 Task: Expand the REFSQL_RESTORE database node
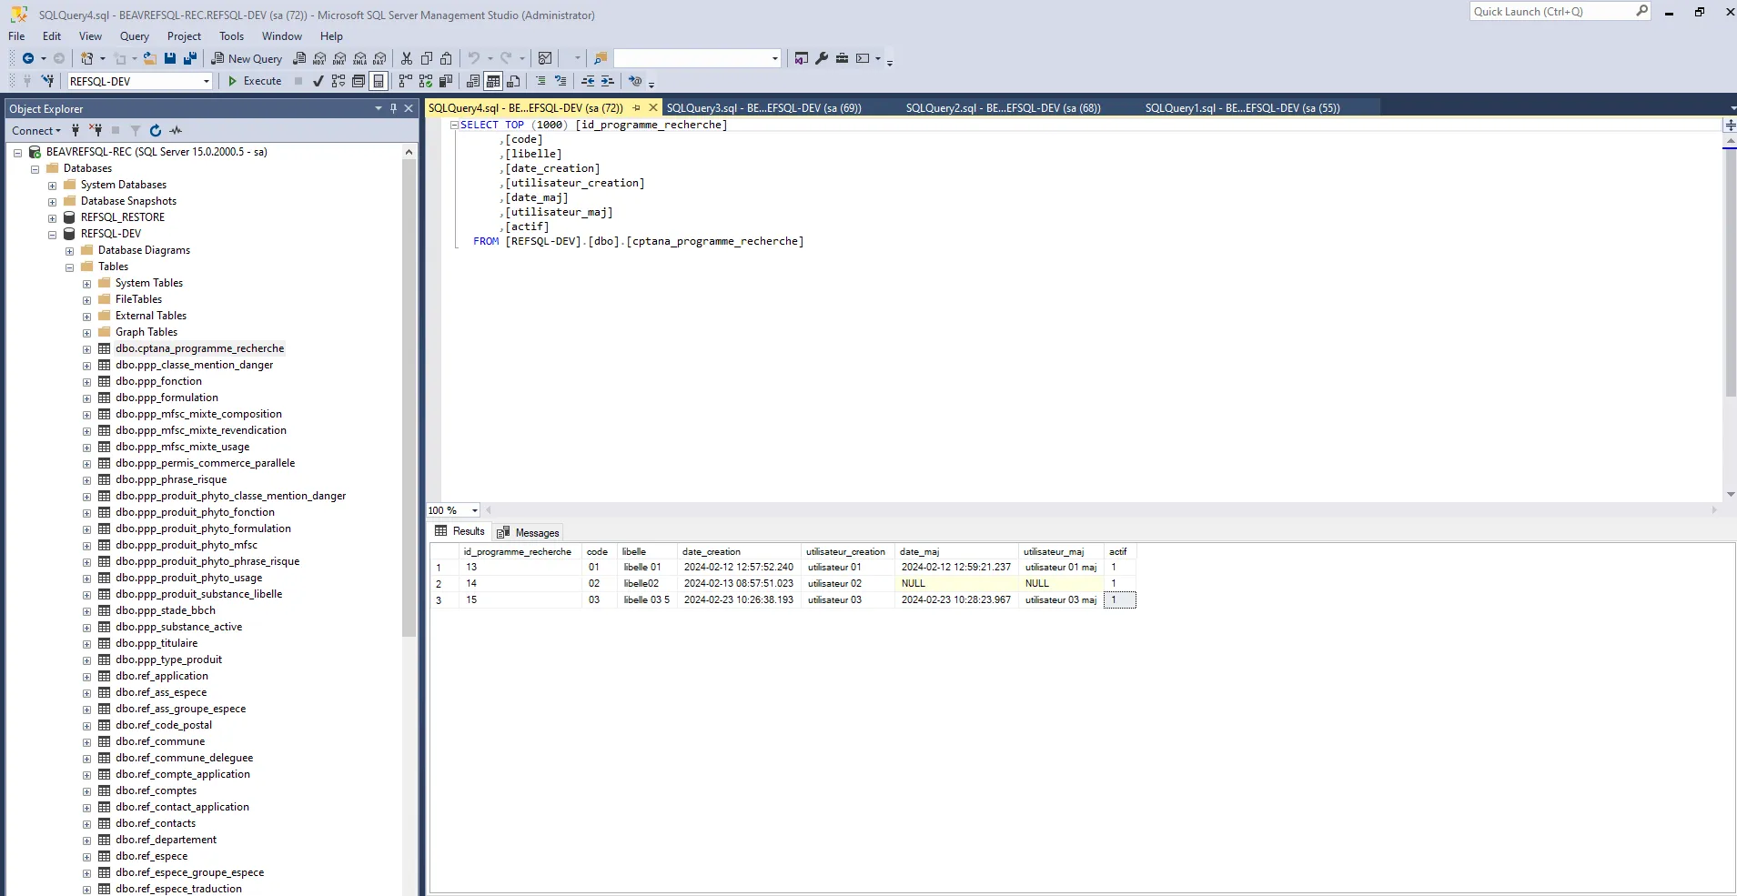point(53,218)
